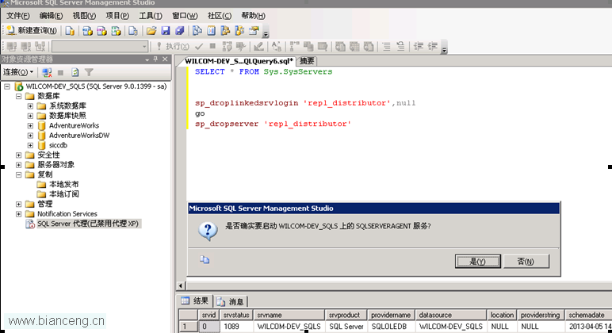612x333 pixels.
Task: Click the Analysis Services XMLA Query icon
Action: pyautogui.click(x=116, y=30)
